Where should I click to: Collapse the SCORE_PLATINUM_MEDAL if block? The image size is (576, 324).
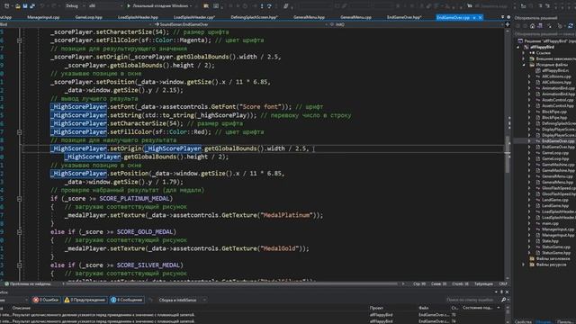pos(20,199)
